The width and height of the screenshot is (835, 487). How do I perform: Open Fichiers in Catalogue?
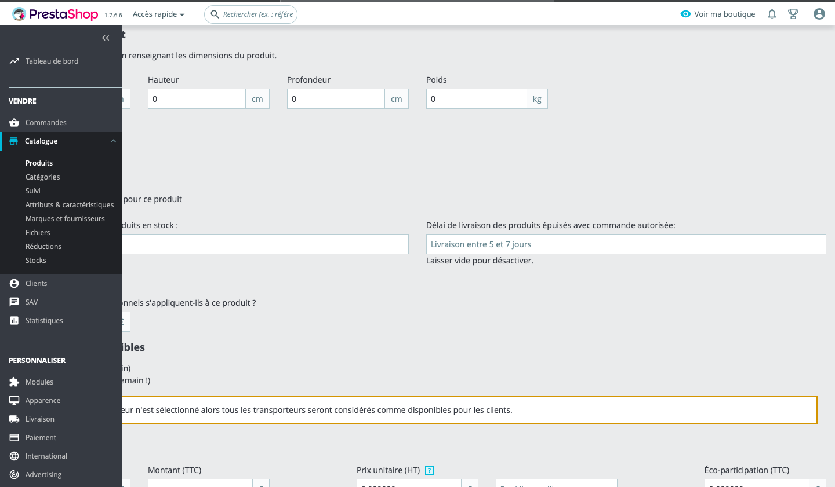click(38, 232)
